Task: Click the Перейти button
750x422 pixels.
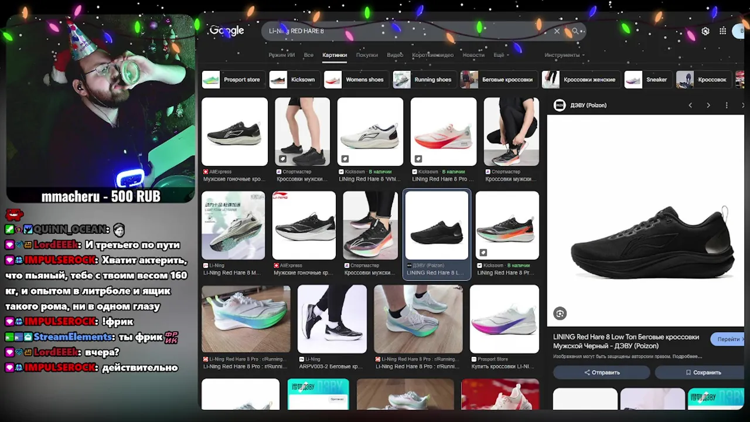Action: [728, 339]
